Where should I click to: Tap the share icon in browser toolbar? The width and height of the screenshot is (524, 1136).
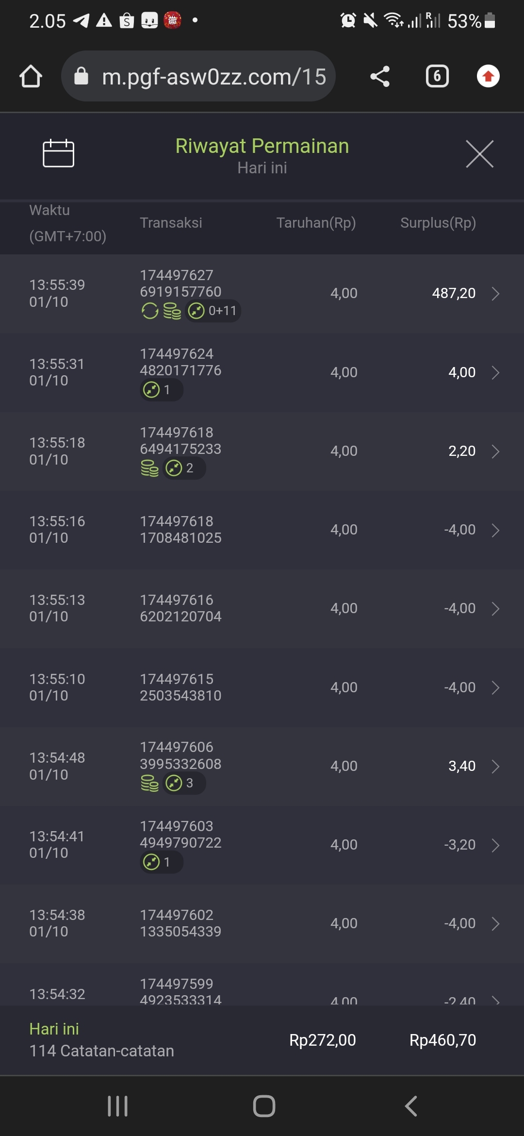pyautogui.click(x=380, y=77)
